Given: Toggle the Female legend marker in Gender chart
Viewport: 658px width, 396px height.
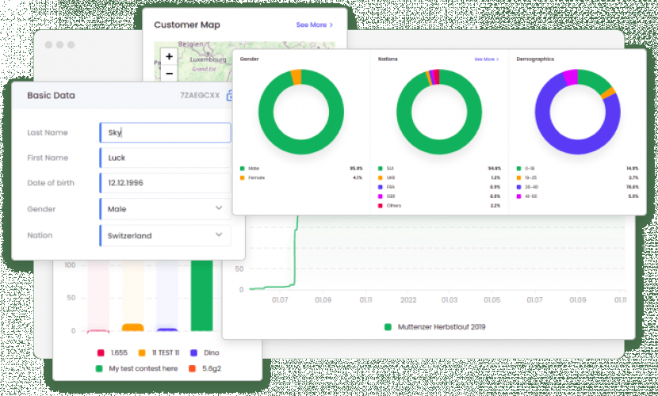Looking at the screenshot, I should [x=243, y=178].
